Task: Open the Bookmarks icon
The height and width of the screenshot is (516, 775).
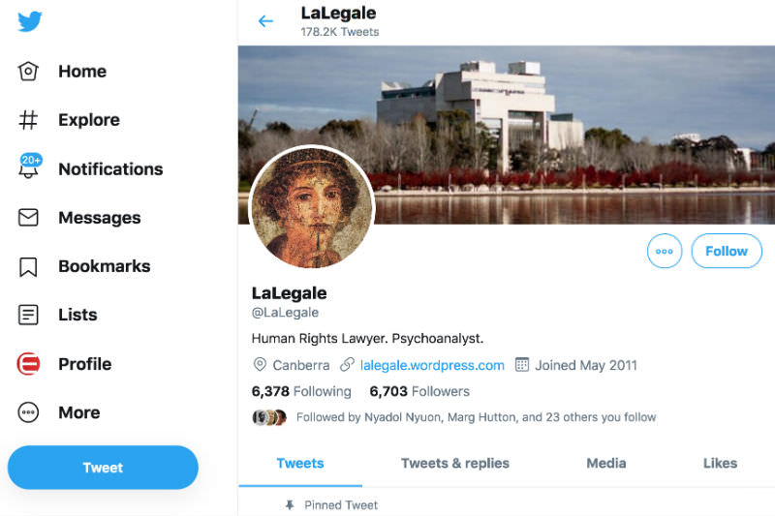Action: click(28, 266)
